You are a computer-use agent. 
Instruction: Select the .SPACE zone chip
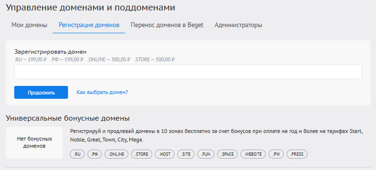227,154
